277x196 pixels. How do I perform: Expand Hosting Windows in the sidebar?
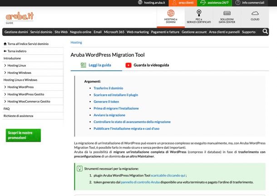click(5, 73)
